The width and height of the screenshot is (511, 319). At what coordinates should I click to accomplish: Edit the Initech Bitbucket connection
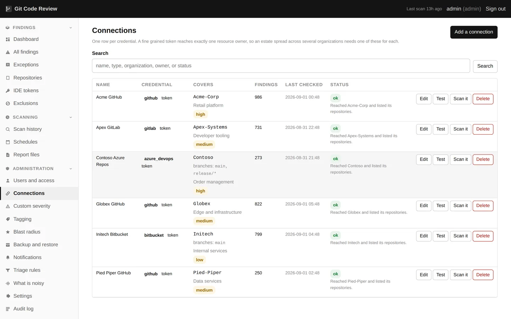click(x=424, y=236)
